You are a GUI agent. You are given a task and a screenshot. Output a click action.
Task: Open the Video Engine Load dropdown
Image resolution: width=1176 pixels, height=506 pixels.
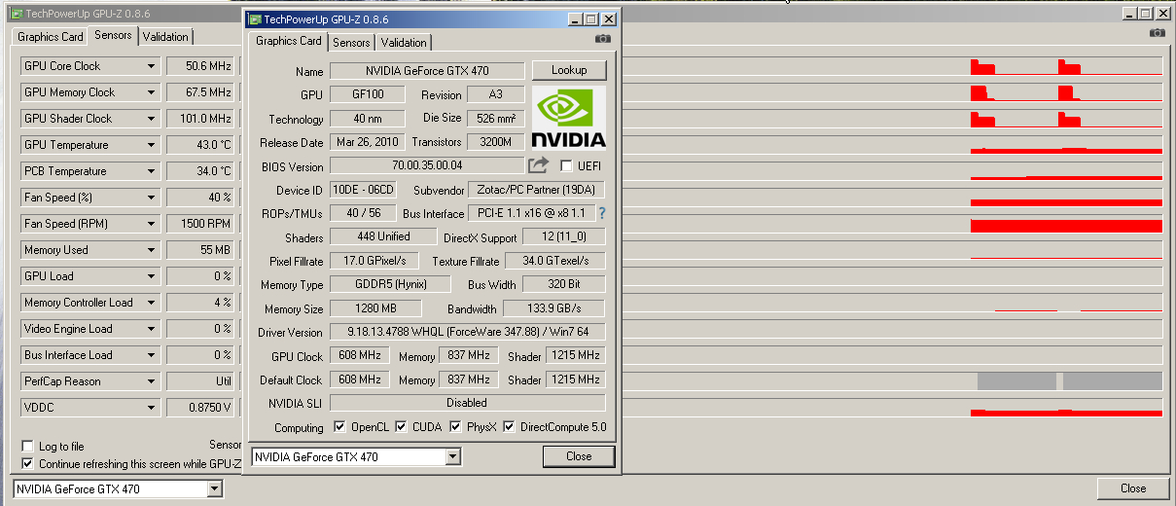coord(151,329)
